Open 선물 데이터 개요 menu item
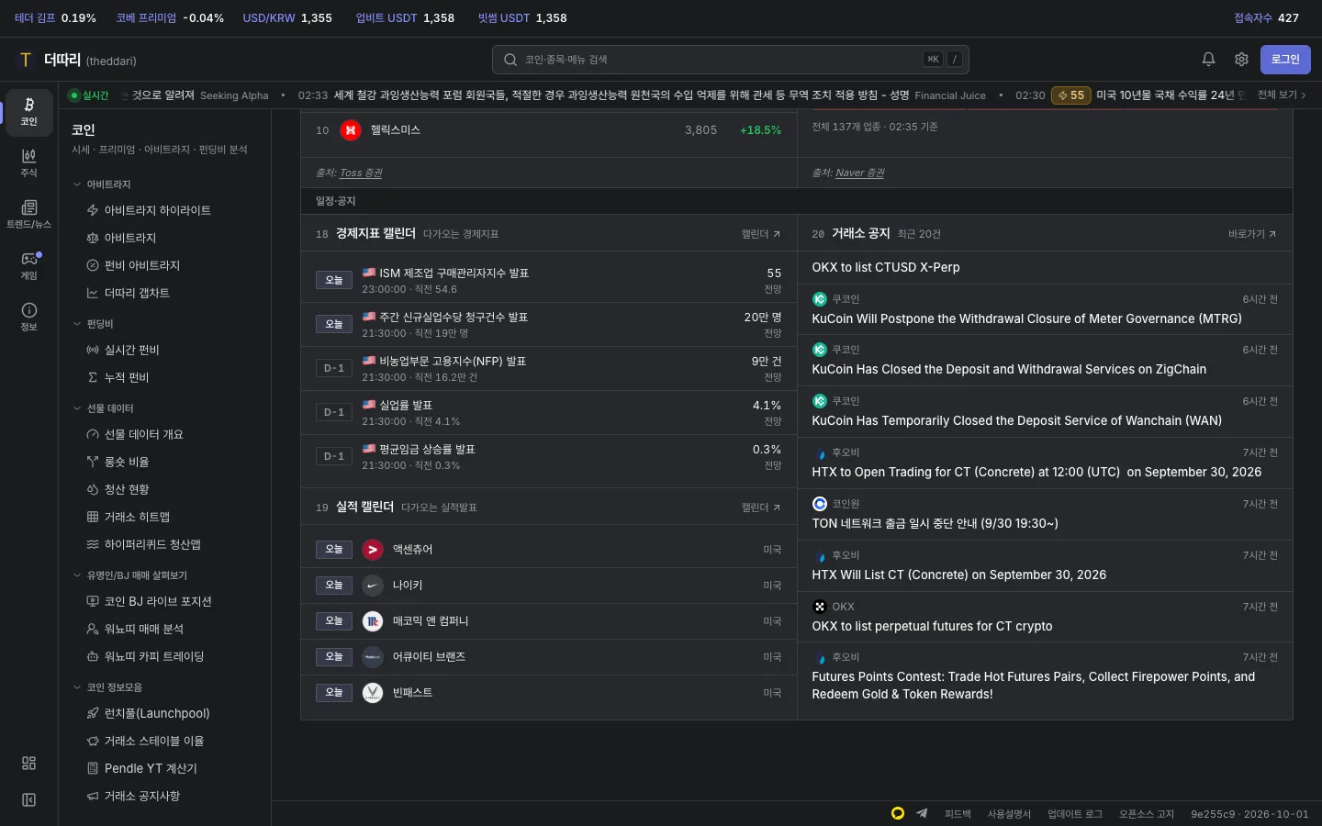1322x826 pixels. [164, 434]
